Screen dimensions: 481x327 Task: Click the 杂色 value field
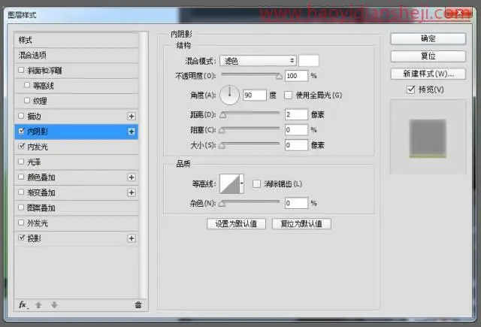296,203
